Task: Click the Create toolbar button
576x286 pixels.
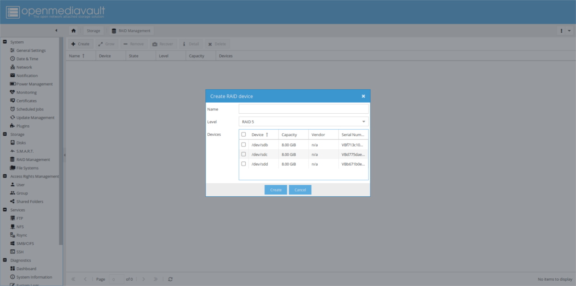Action: (80, 44)
